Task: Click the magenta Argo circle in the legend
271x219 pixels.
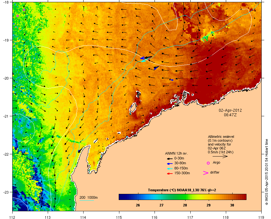Action: (x=208, y=163)
